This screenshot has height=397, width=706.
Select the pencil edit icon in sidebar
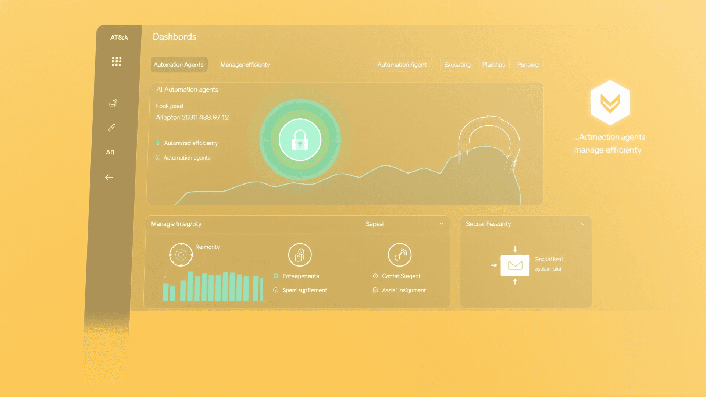(112, 128)
